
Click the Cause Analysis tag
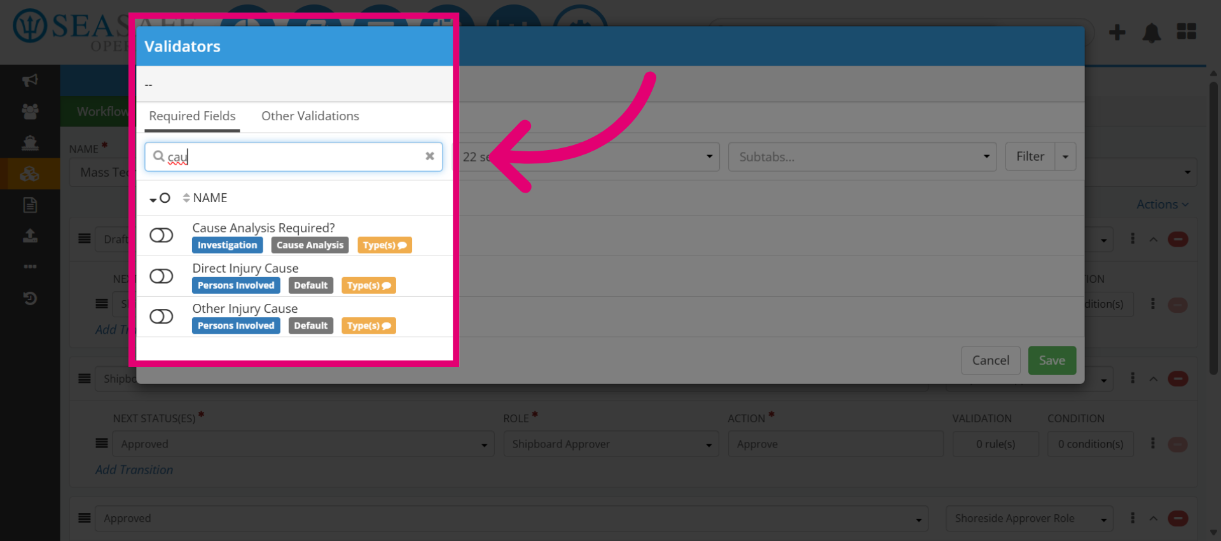coord(310,245)
